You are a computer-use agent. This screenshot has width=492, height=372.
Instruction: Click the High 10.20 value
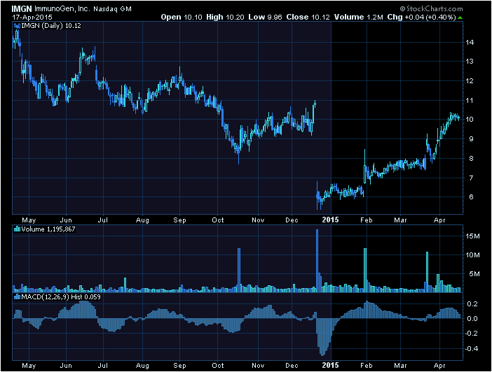point(225,17)
